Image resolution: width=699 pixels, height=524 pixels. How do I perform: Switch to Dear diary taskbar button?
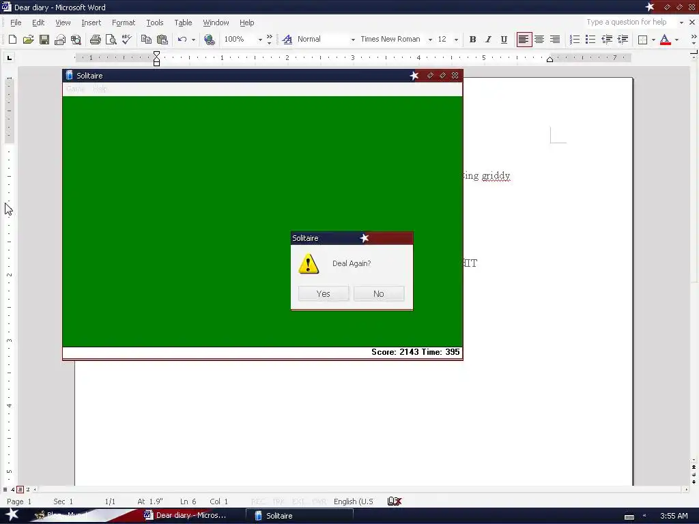(190, 516)
